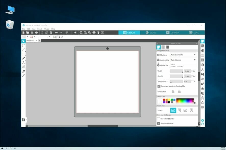The image size is (226, 150).
Task: Open the View menu
Action: [34, 29]
